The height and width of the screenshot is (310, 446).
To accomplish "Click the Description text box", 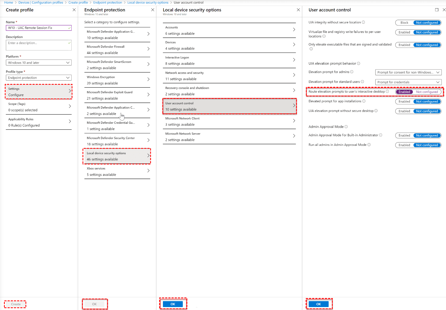I will (39, 45).
